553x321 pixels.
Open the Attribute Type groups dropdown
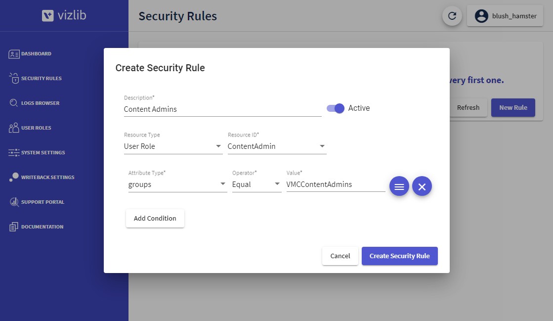(x=177, y=184)
